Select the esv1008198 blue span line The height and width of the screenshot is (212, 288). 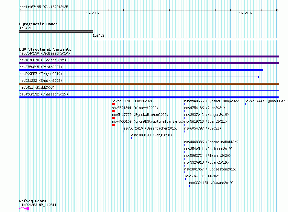(x=166, y=138)
